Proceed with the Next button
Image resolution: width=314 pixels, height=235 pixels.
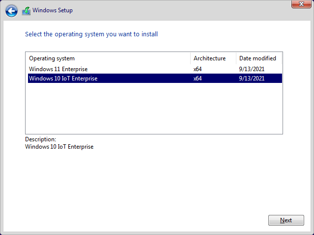[286, 220]
